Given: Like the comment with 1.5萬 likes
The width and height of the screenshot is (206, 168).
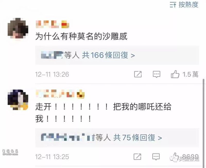Looking at the screenshot, I should pos(175,74).
